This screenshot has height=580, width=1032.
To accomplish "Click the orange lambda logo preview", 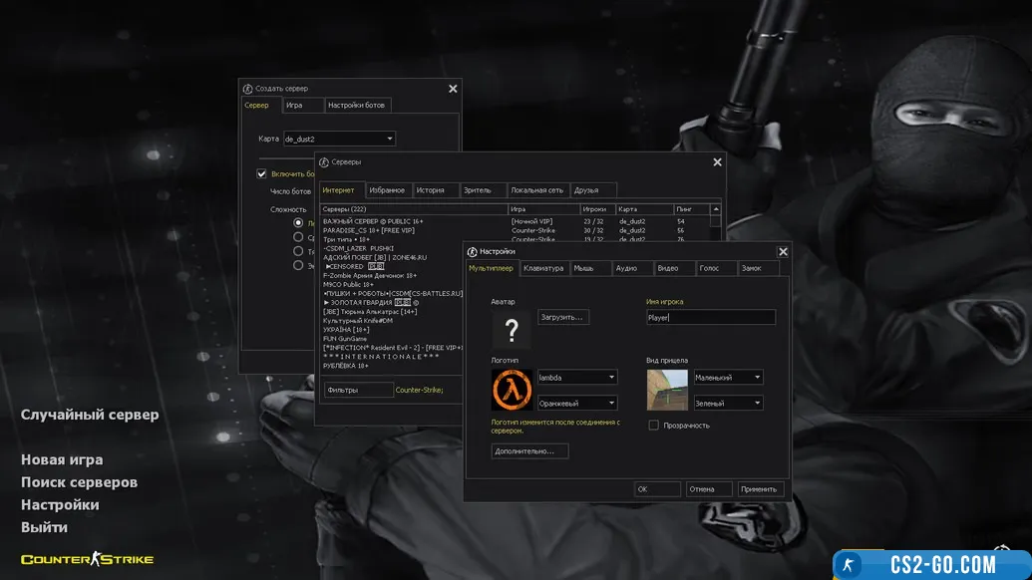I will pos(512,390).
